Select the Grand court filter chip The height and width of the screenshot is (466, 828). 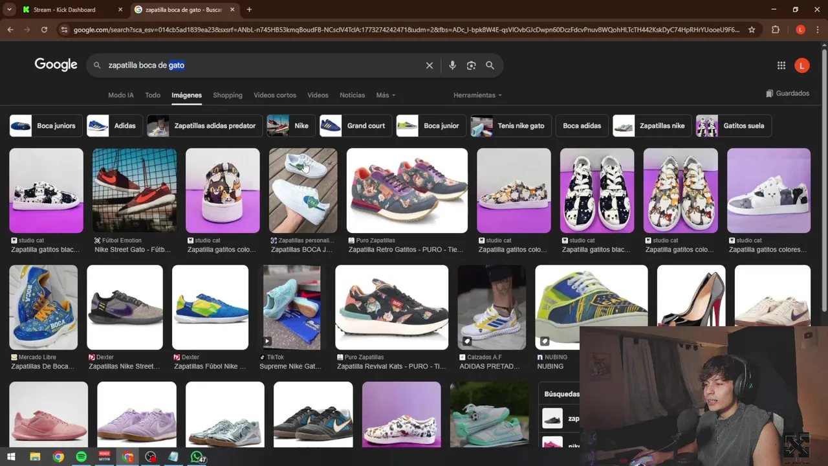pos(355,126)
